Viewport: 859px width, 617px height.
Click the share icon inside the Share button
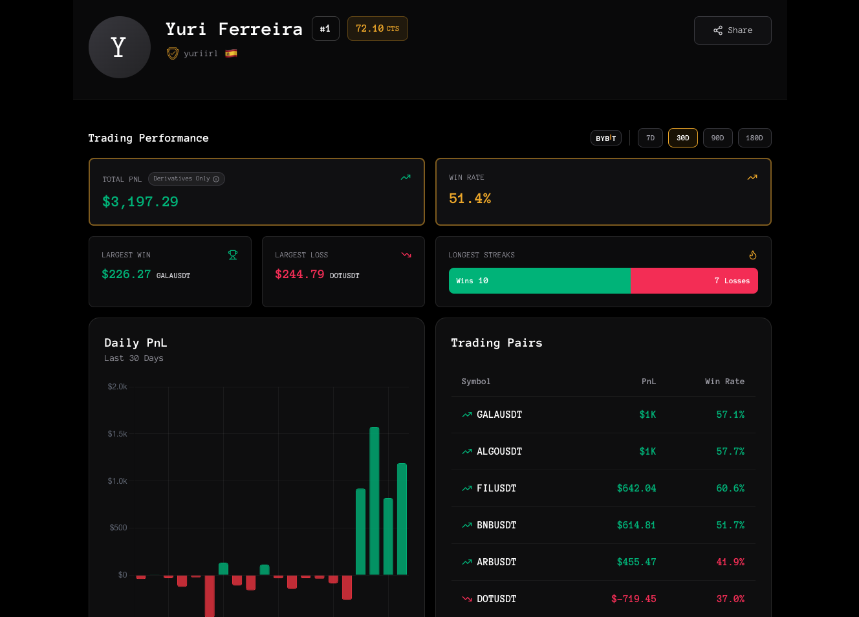click(718, 30)
